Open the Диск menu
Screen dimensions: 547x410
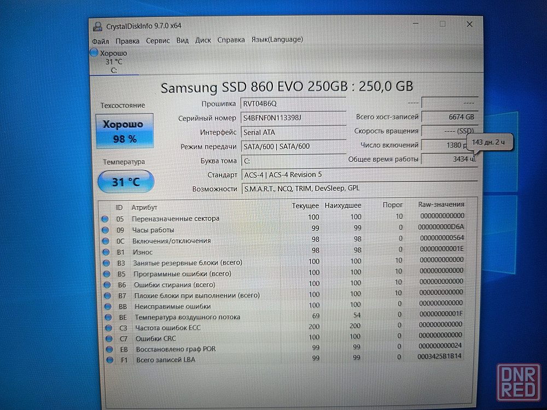pos(203,40)
